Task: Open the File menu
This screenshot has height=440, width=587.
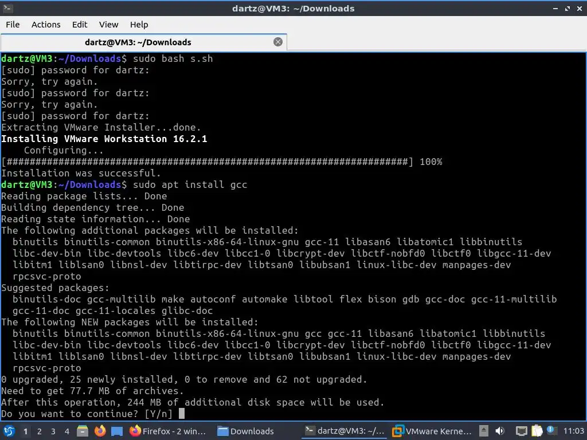Action: pyautogui.click(x=13, y=25)
